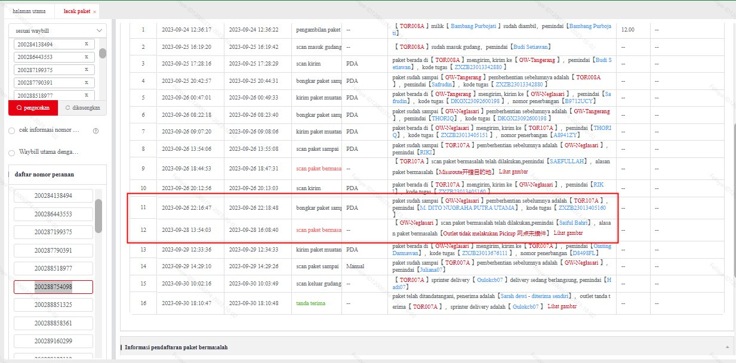Image resolution: width=736 pixels, height=363 pixels.
Task: Click red scan paket bermasalah in row 9
Action: (318, 169)
